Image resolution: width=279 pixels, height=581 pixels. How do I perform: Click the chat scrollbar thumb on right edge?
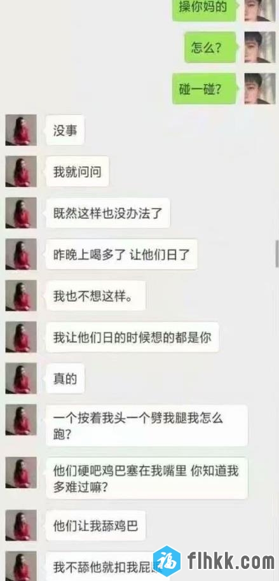tap(277, 254)
